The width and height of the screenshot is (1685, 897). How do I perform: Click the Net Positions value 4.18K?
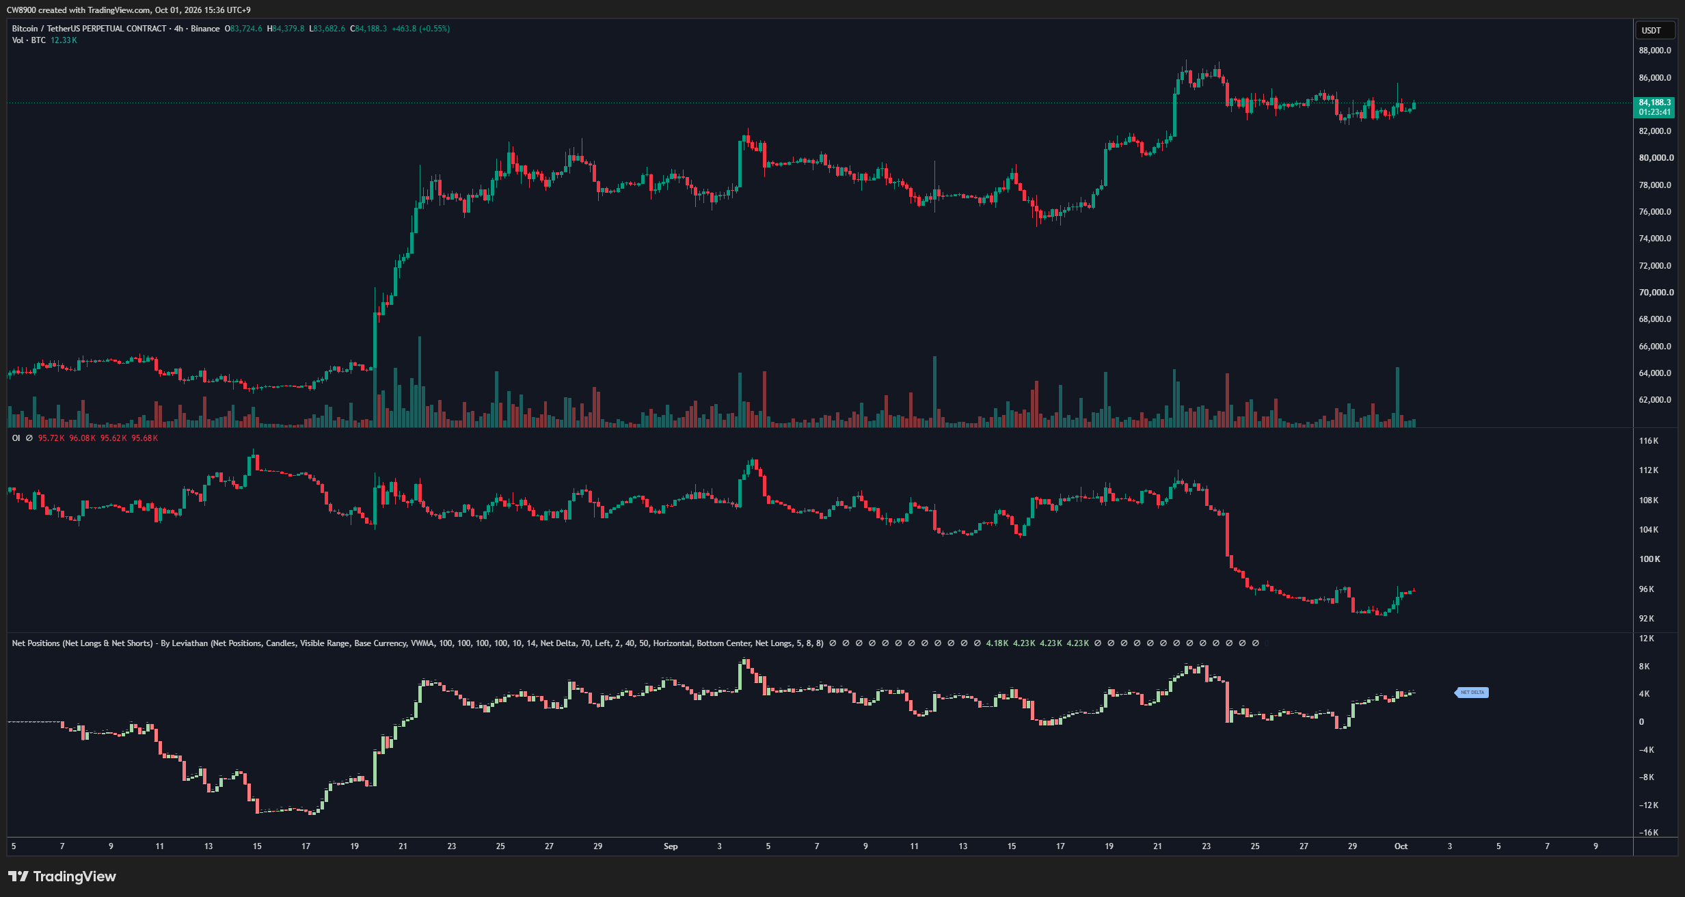(x=997, y=643)
